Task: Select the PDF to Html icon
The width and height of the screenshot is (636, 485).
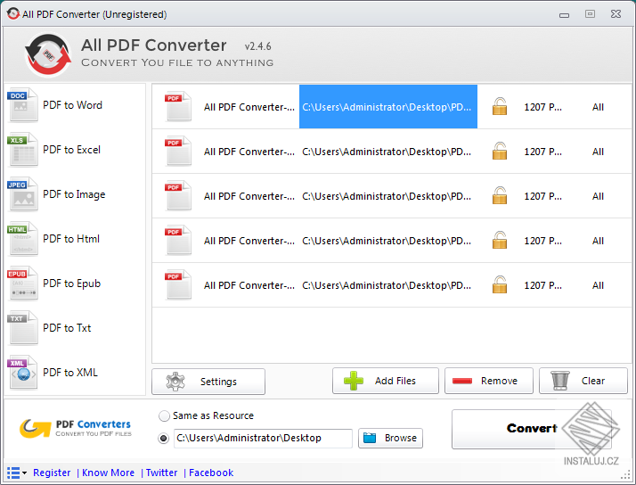Action: [x=22, y=239]
